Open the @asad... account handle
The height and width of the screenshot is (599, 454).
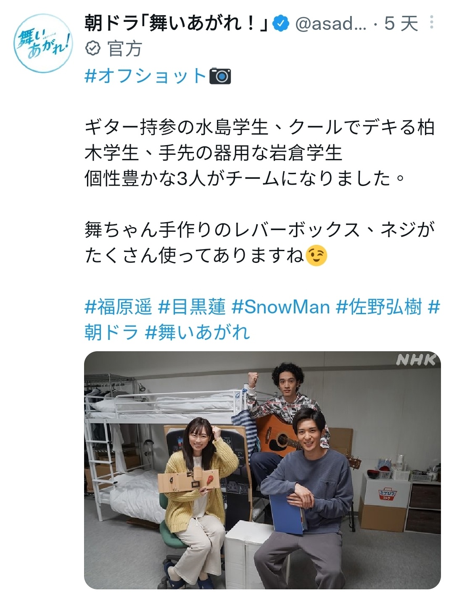tap(331, 24)
